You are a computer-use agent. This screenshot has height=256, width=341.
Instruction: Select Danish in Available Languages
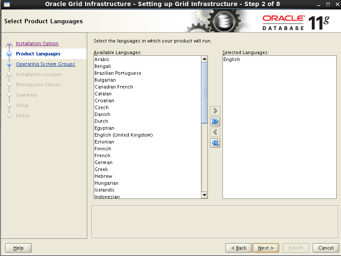pos(148,114)
